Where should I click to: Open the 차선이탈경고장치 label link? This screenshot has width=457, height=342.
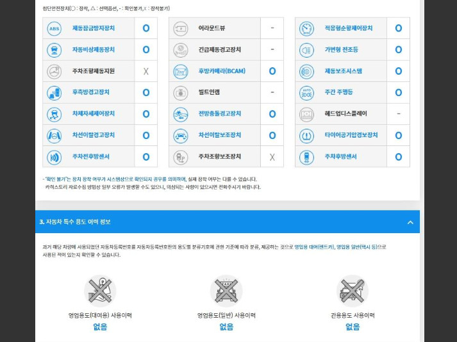(94, 135)
